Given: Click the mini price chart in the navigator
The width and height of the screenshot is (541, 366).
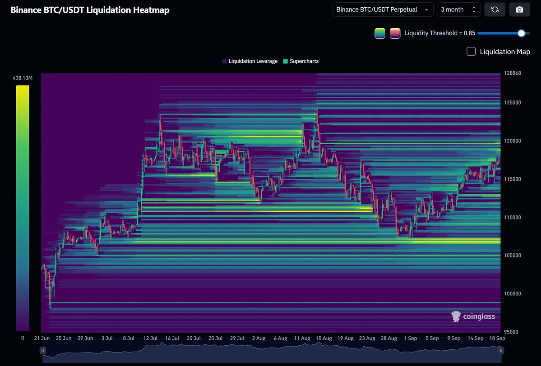Looking at the screenshot, I should tap(271, 355).
